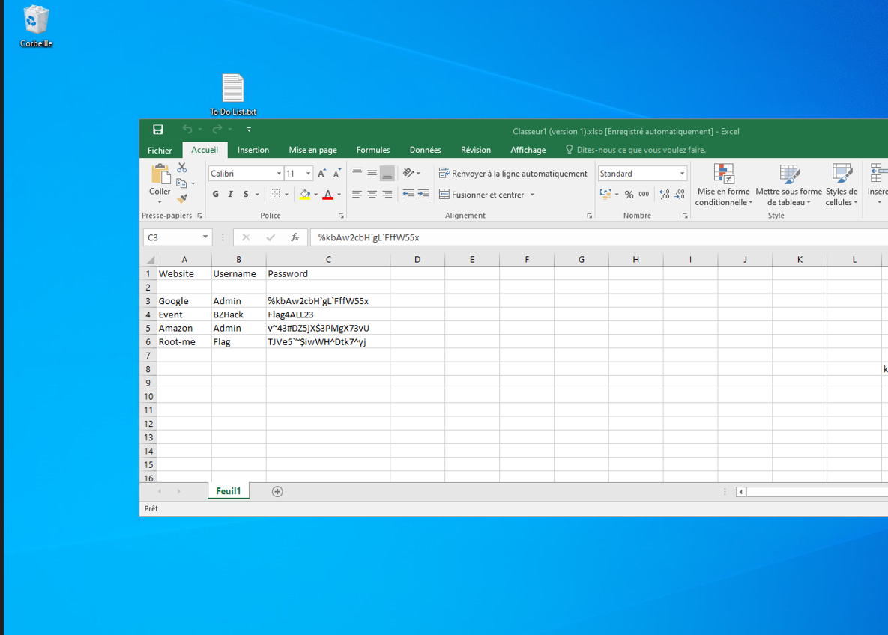The image size is (888, 635).
Task: Toggle italic with the I button
Action: (x=231, y=194)
